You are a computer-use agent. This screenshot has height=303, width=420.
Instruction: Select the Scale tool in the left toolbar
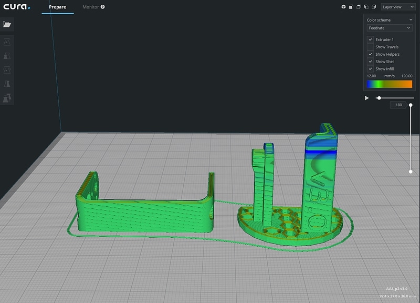(7, 56)
